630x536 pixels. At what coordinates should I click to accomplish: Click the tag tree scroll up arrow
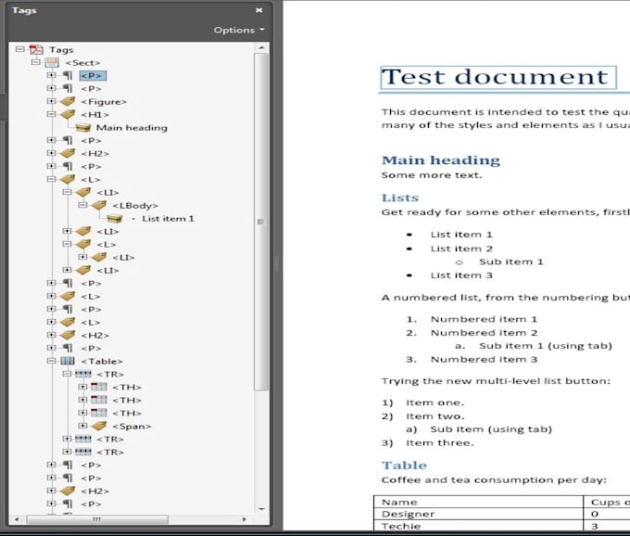point(262,48)
